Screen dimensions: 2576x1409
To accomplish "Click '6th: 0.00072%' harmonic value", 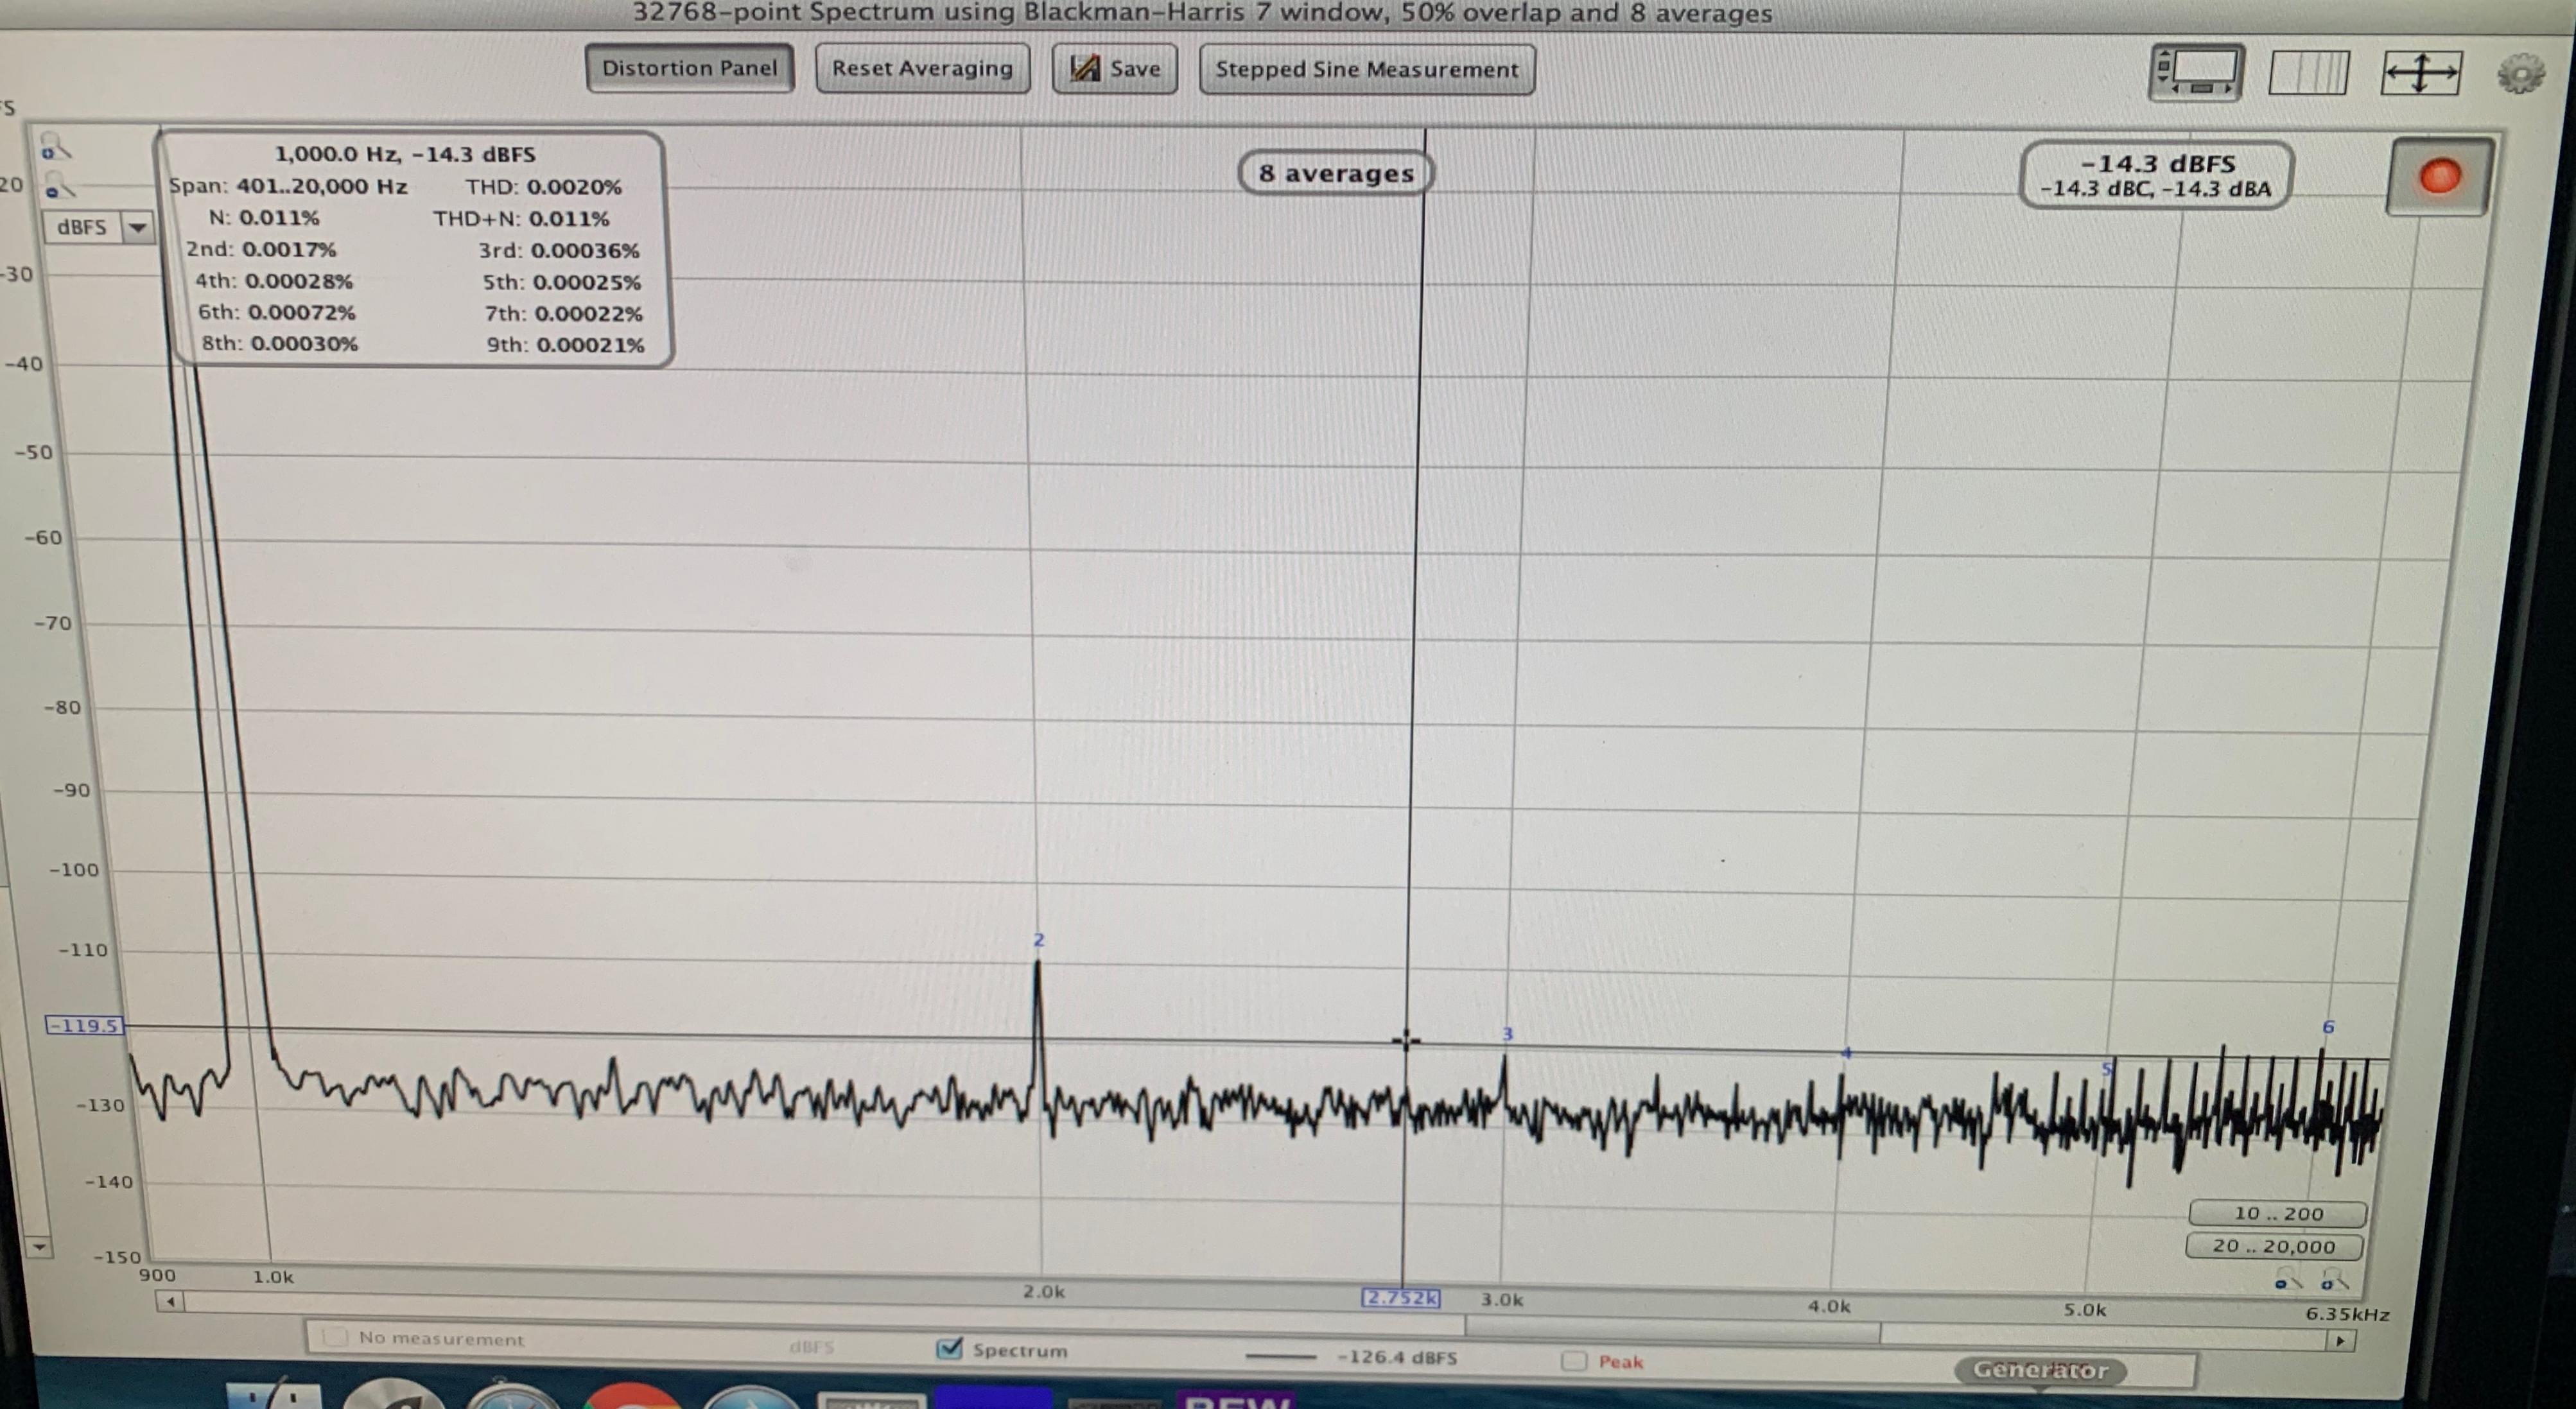I will tap(276, 312).
